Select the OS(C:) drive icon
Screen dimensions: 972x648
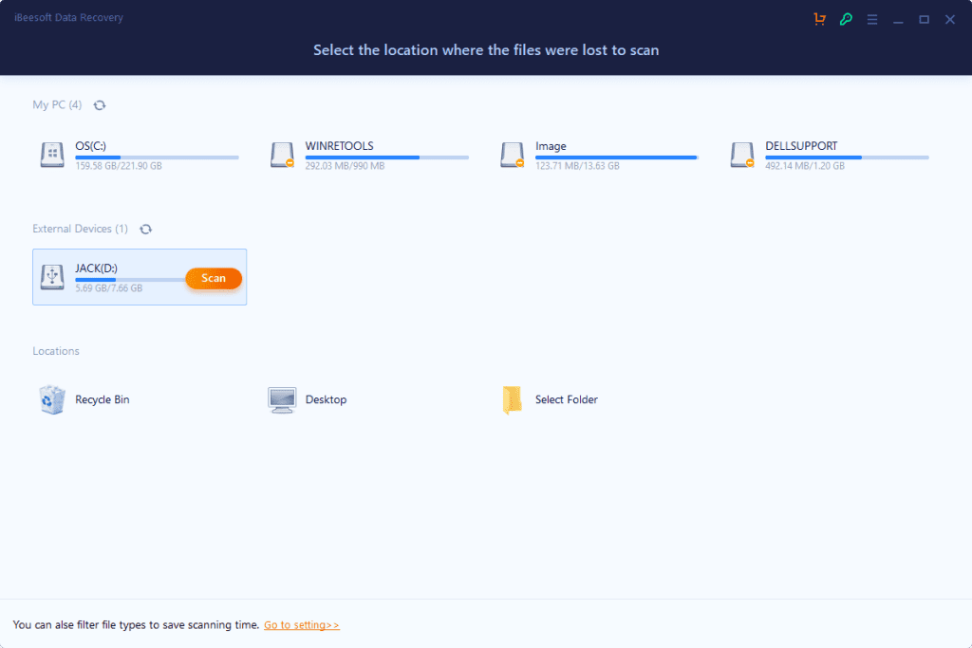tap(52, 155)
